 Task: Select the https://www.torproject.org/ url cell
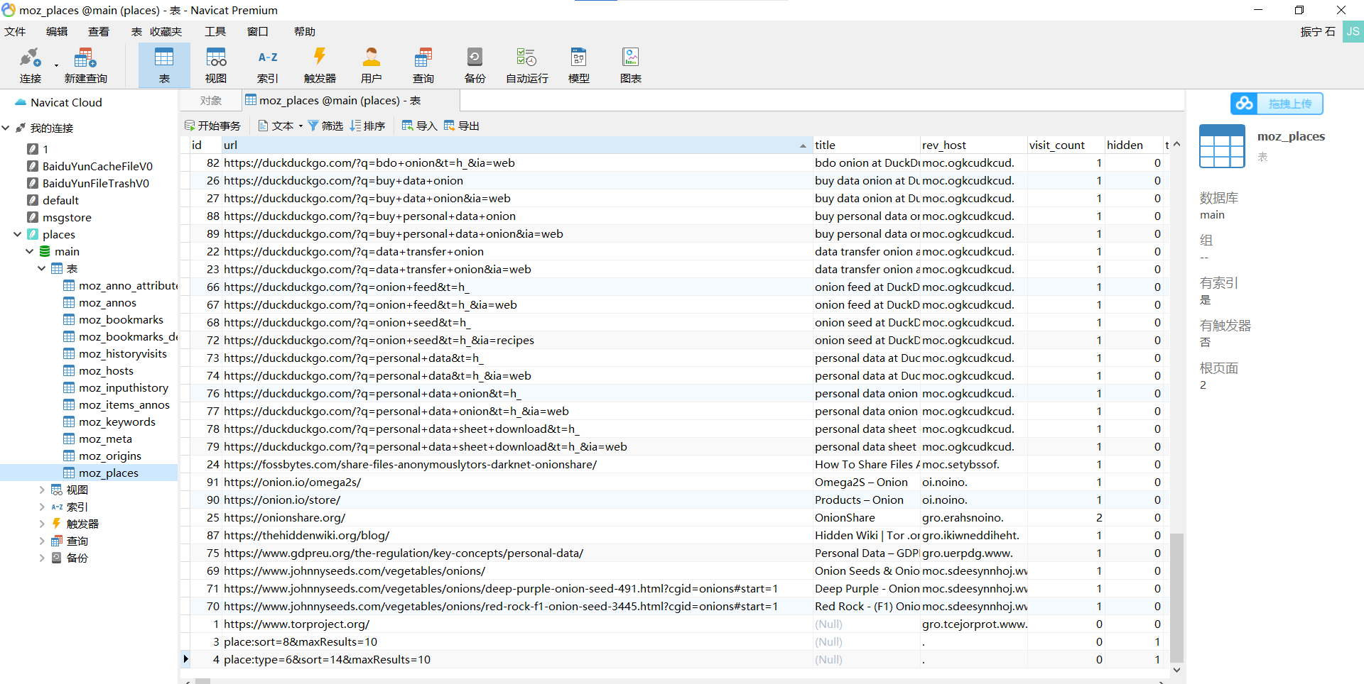[x=517, y=624]
